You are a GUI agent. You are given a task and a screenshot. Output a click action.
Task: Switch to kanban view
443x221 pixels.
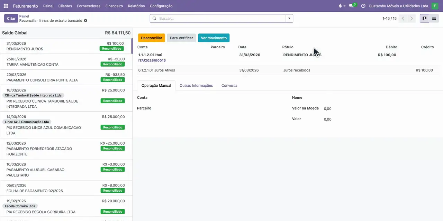point(424,18)
